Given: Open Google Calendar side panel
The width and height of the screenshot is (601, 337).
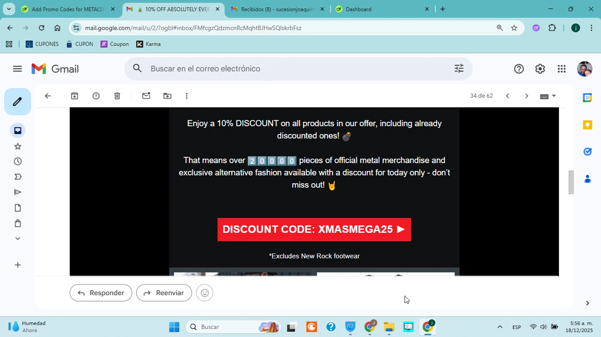Looking at the screenshot, I should (587, 98).
